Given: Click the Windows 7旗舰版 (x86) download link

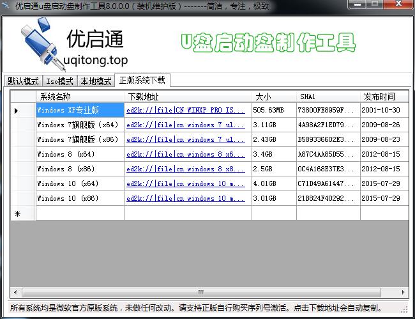Looking at the screenshot, I should coord(186,139).
